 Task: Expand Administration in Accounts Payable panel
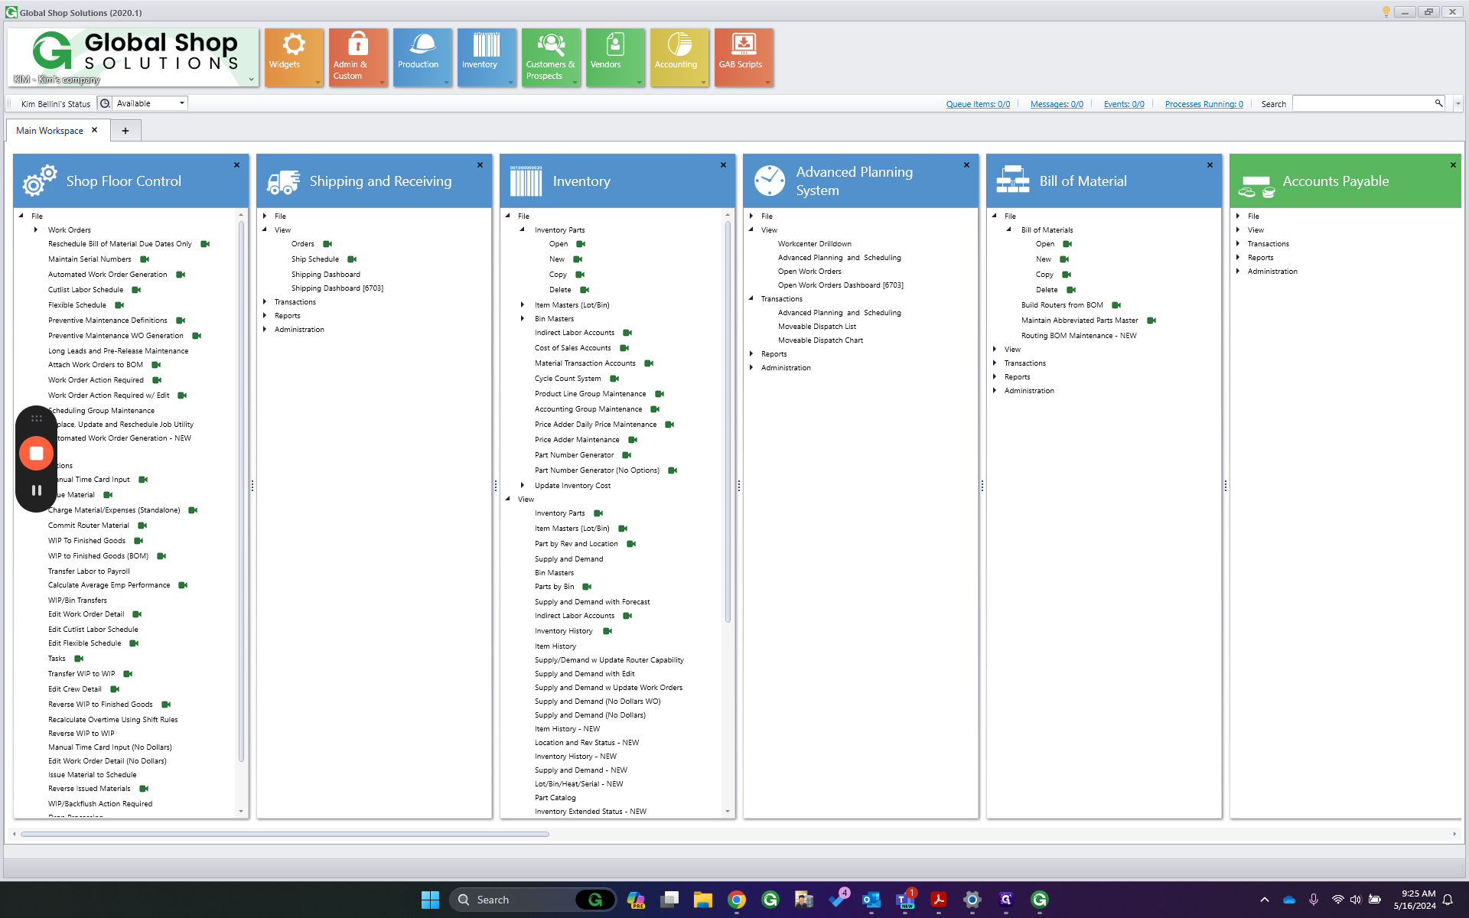tap(1237, 271)
